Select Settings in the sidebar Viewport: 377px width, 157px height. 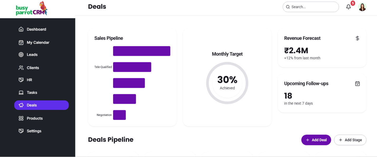pos(34,131)
